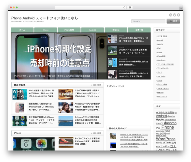The height and width of the screenshot is (162, 191).
Task: Open past articles link in iPhone section
Action: (96, 133)
